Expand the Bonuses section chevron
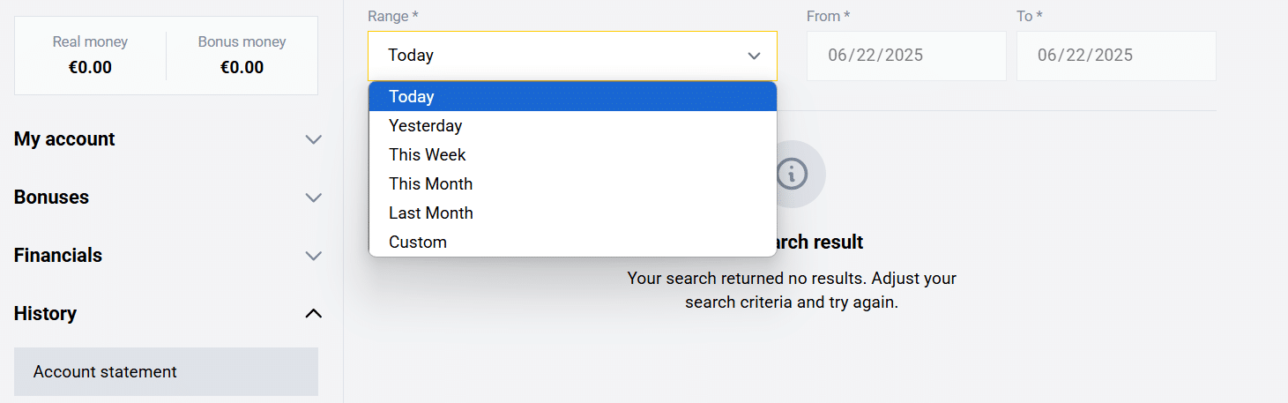1288x403 pixels. (x=313, y=198)
